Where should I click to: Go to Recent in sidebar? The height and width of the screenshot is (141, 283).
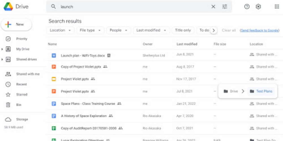[22, 84]
